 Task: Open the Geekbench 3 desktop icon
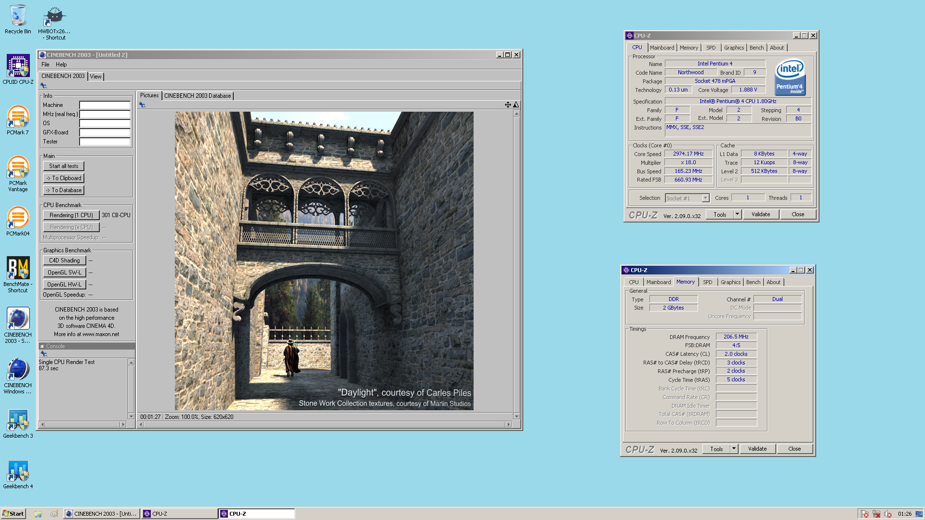[18, 424]
